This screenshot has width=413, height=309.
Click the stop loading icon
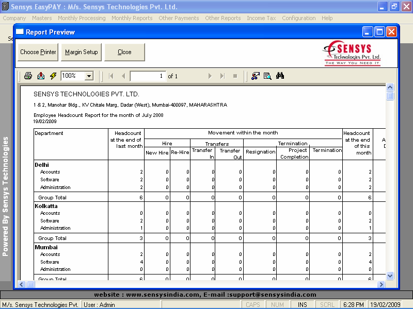235,76
